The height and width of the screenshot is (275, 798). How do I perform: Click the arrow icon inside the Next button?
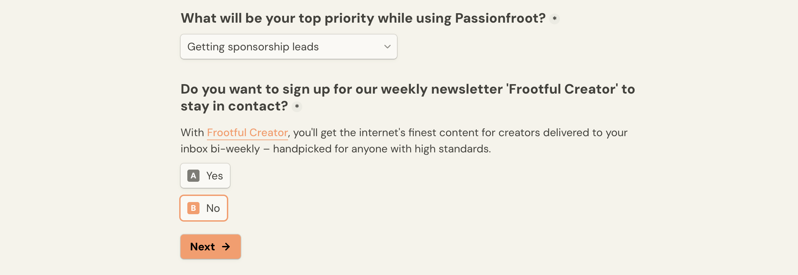226,247
